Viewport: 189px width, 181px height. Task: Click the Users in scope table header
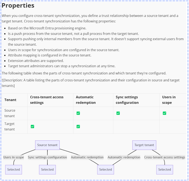pyautogui.click(x=169, y=100)
